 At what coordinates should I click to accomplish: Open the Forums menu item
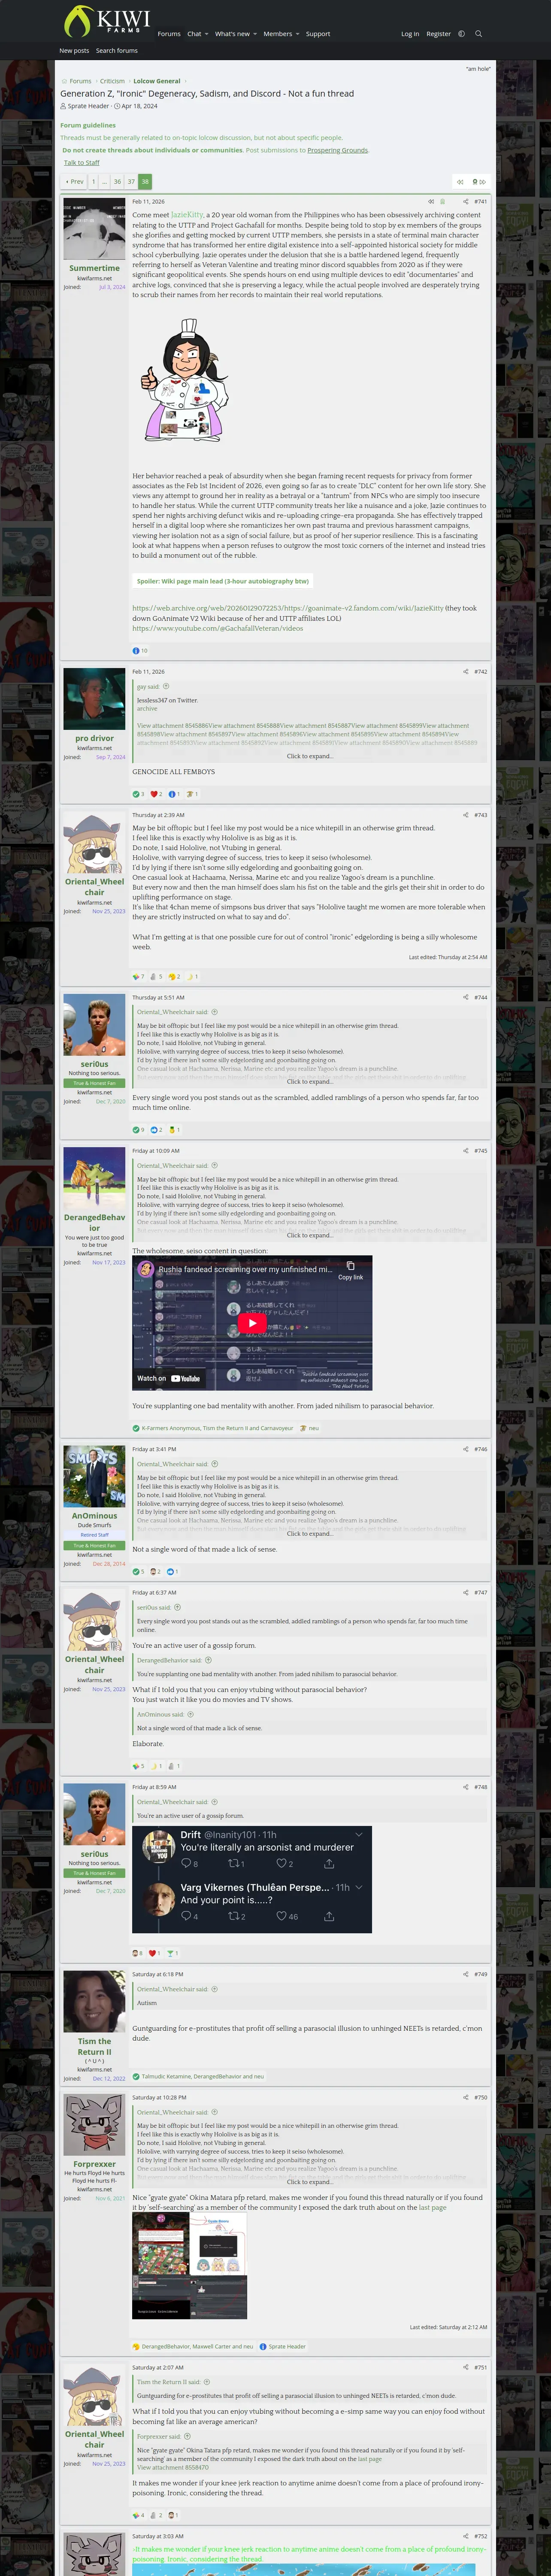click(x=169, y=34)
